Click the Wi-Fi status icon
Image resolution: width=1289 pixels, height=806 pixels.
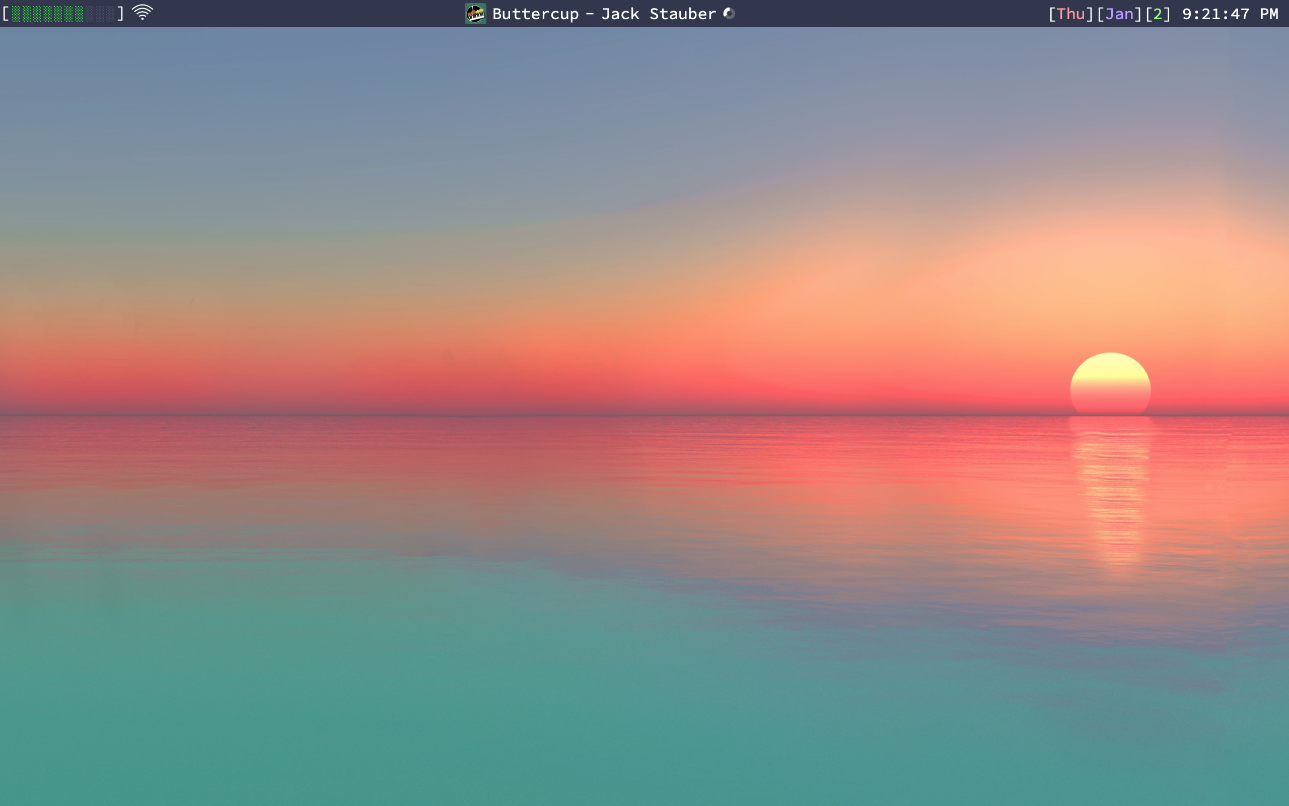[142, 13]
